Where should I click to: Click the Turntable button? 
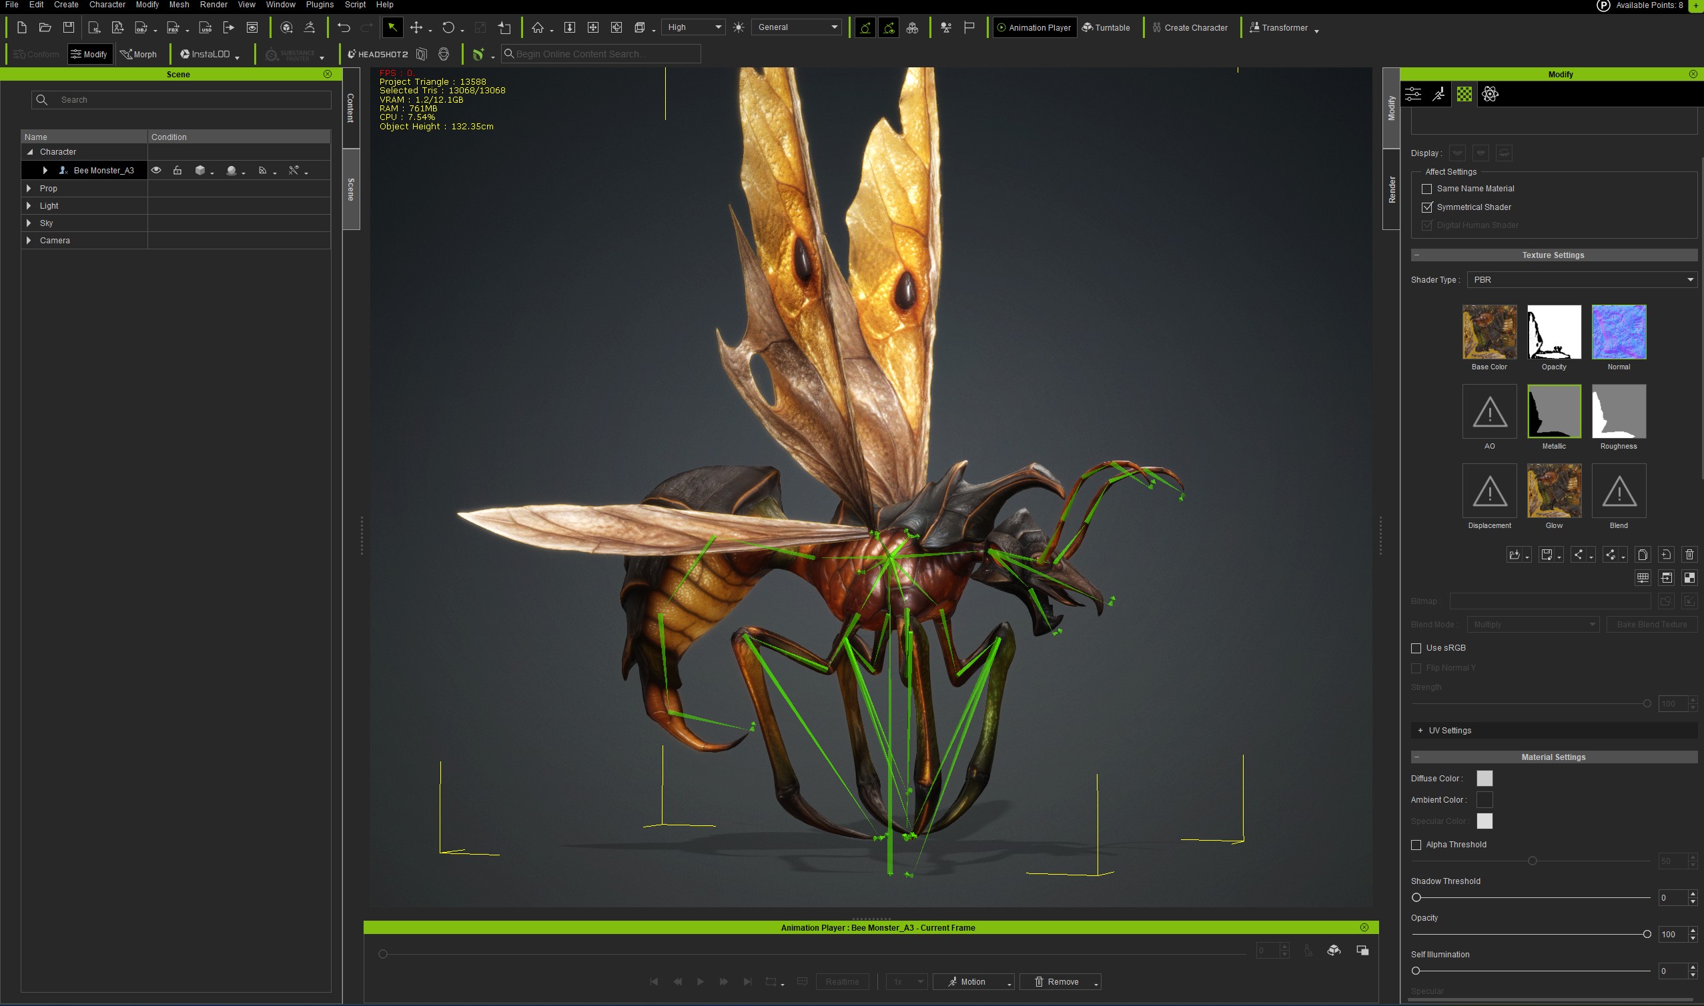click(1106, 28)
